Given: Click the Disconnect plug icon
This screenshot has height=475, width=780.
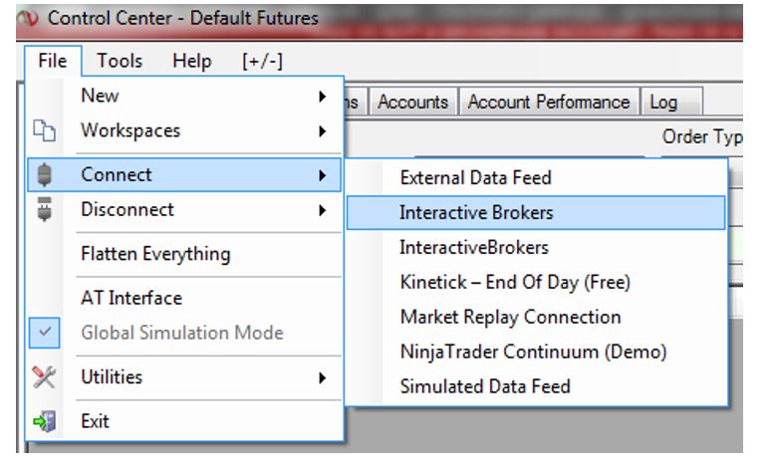Looking at the screenshot, I should 44,209.
